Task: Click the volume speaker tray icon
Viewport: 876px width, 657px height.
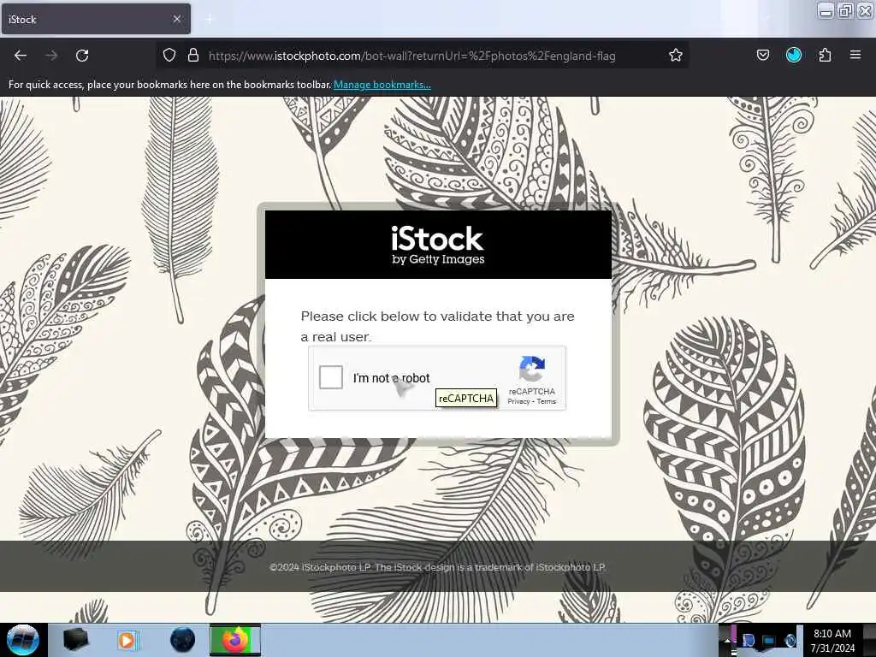Action: tap(790, 641)
